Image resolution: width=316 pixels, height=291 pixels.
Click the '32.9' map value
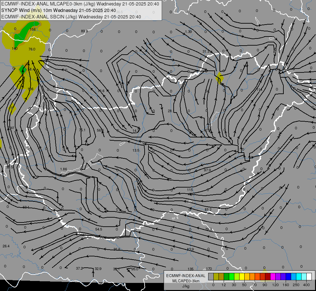(x=98, y=269)
